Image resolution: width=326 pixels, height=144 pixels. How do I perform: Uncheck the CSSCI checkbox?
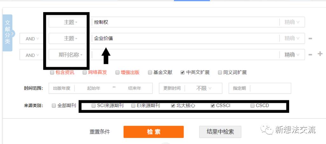(213, 106)
